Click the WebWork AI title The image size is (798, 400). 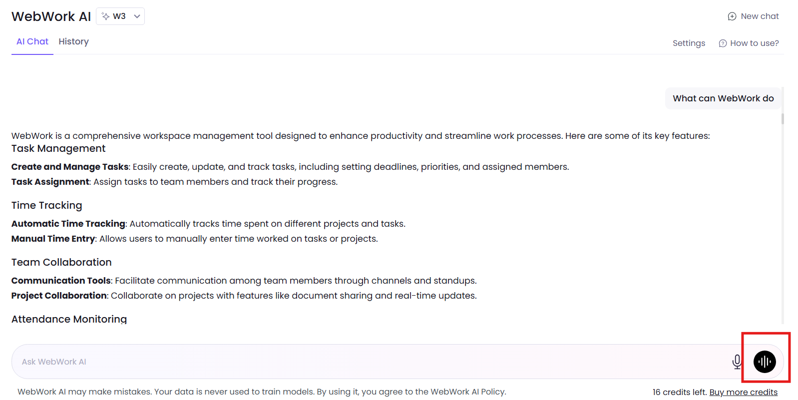point(51,16)
